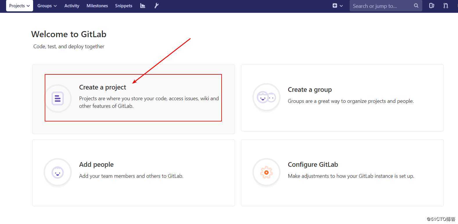The width and height of the screenshot is (458, 224).
Task: Click the Create a project document icon
Action: click(x=58, y=98)
